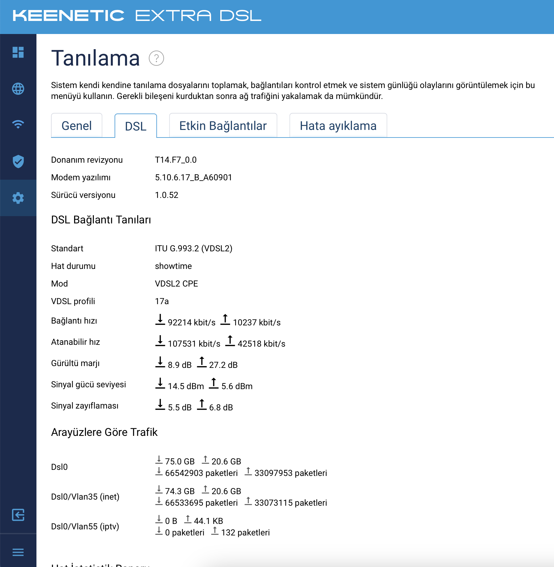Click 66533695 paketleri in the Vlan35 row
Viewport: 554px width, 567px height.
click(x=201, y=503)
